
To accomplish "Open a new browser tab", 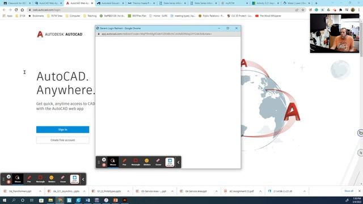I will [316, 3].
